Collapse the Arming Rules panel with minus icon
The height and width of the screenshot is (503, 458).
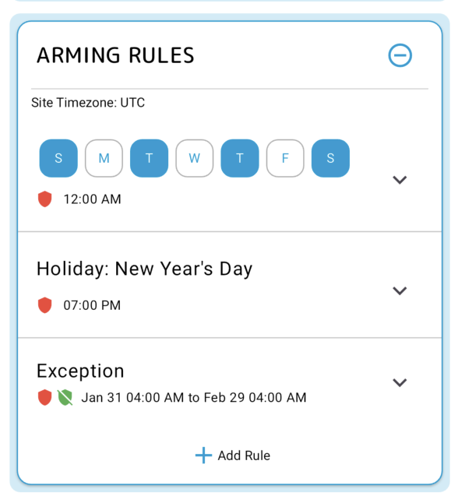coord(400,55)
